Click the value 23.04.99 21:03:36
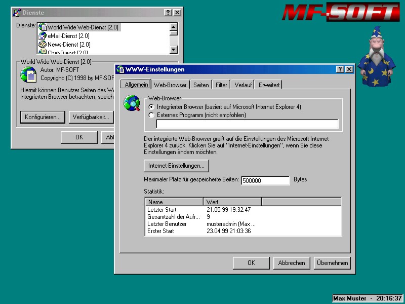 (229, 231)
